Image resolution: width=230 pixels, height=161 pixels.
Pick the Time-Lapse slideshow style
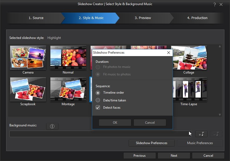[x=190, y=89]
